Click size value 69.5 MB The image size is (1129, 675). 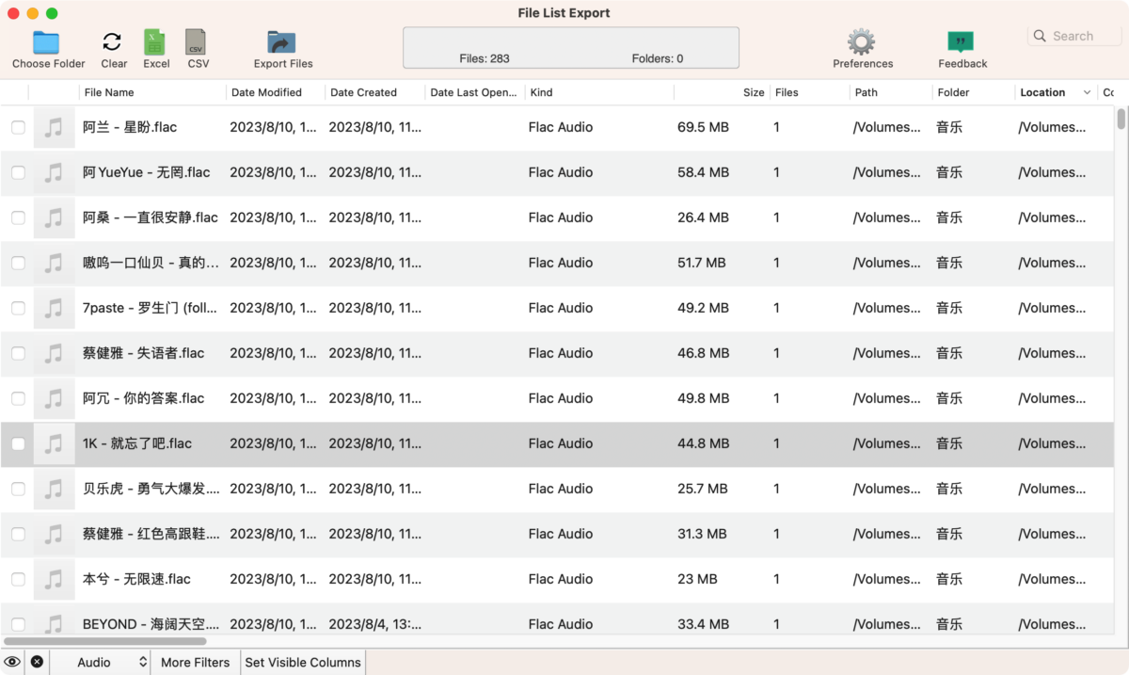pyautogui.click(x=703, y=127)
